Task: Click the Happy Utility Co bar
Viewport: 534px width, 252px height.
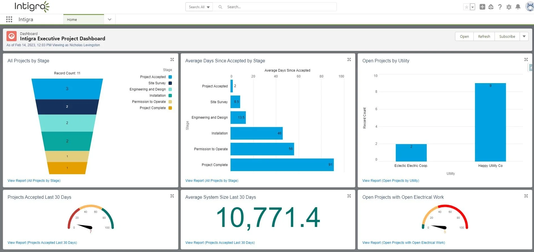Action: (490, 122)
